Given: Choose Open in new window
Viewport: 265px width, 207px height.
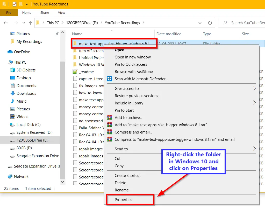Looking at the screenshot, I should click(133, 57).
